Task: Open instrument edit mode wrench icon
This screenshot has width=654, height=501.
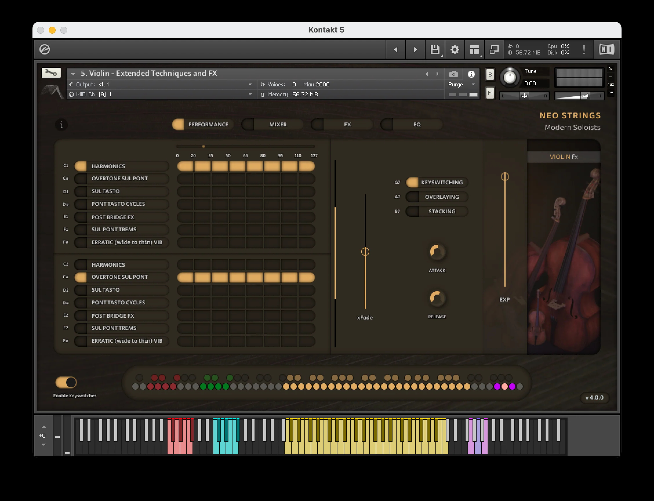Action: tap(51, 73)
